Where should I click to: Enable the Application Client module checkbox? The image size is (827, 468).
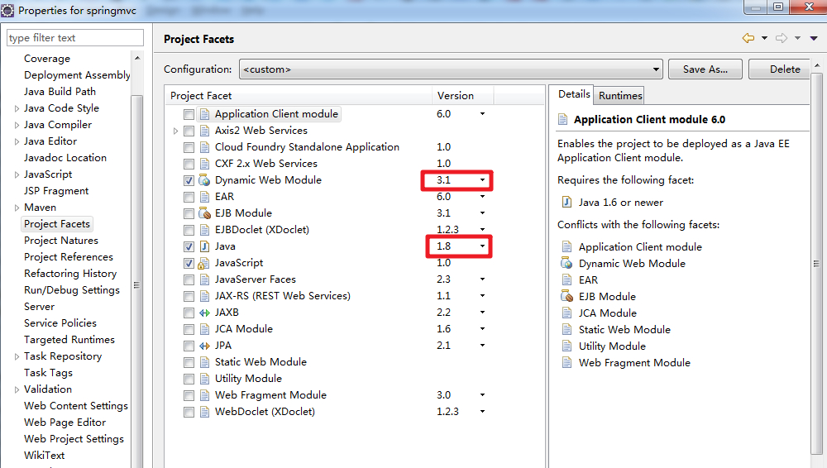click(189, 114)
